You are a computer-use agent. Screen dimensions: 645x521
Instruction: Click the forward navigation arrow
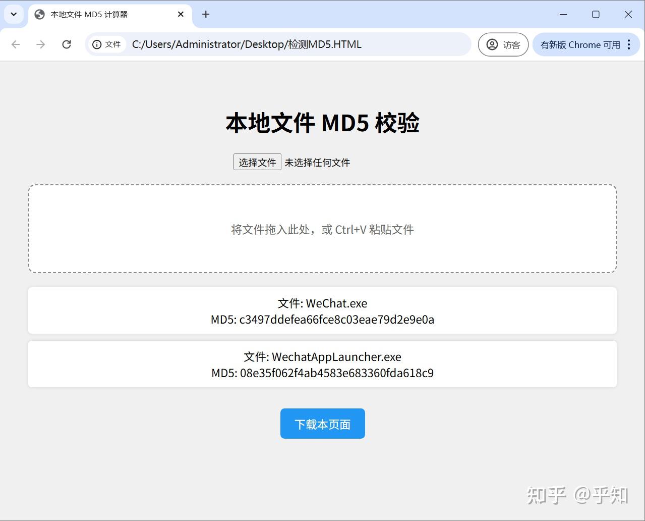click(x=40, y=44)
